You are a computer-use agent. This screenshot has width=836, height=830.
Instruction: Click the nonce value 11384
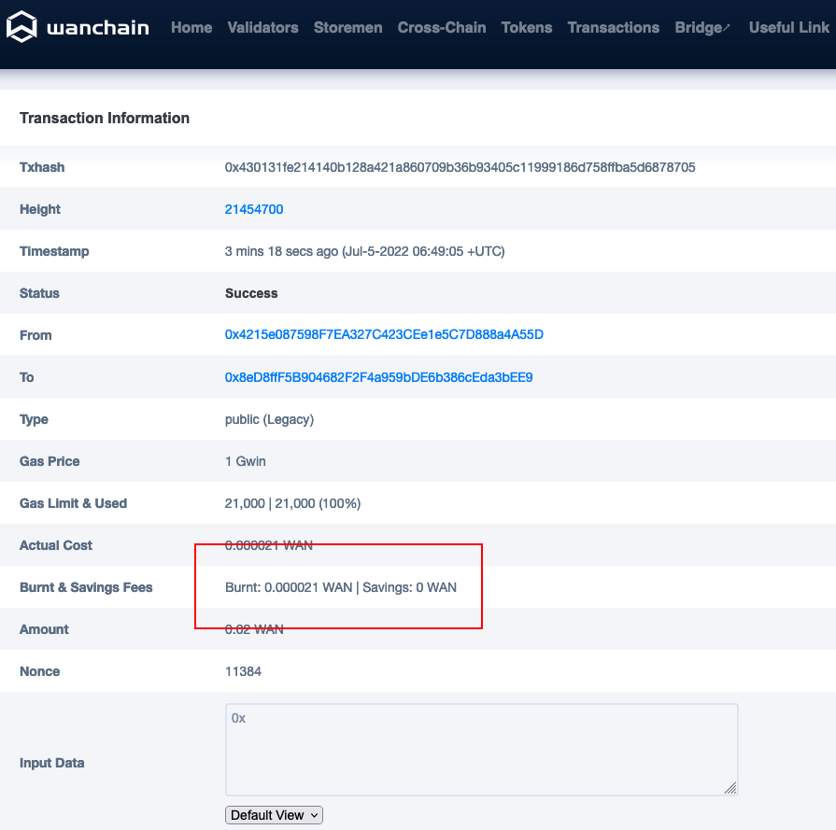click(x=243, y=671)
